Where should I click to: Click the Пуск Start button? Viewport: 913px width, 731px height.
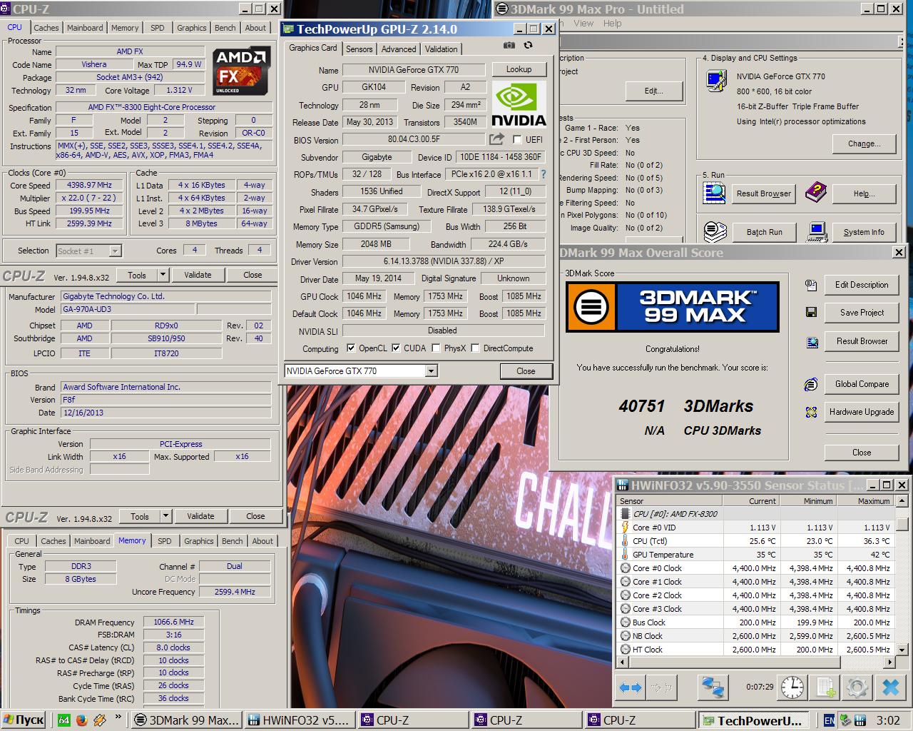click(24, 720)
